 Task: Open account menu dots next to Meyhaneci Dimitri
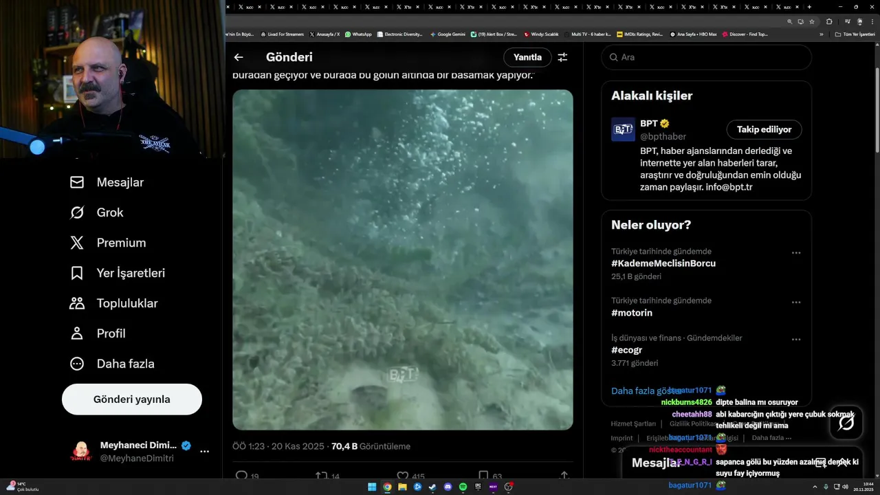coord(204,452)
